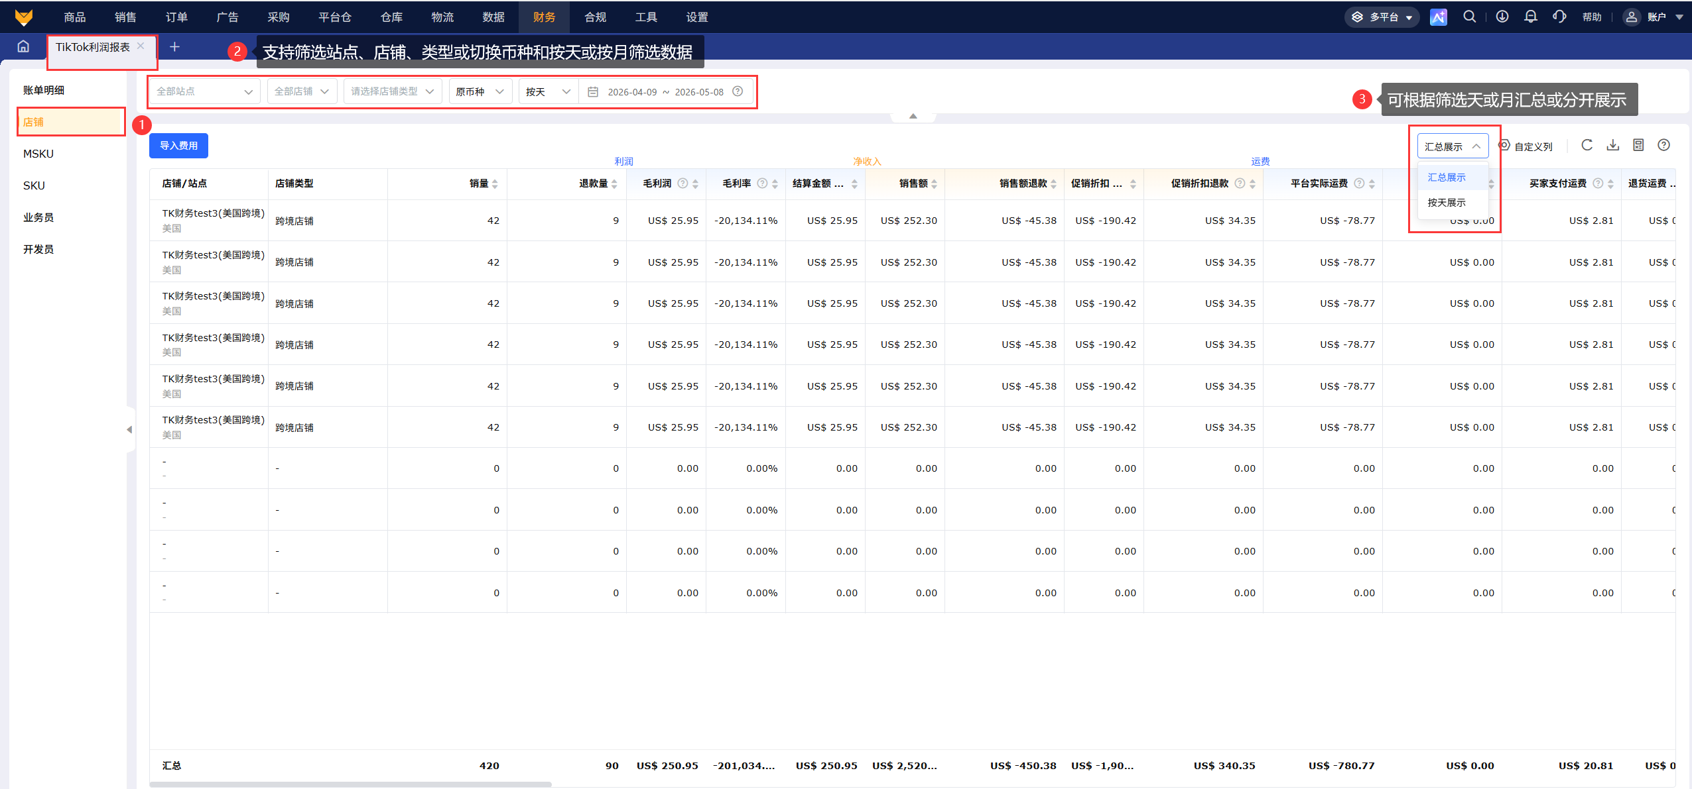
Task: Select 业务员 in the sidebar
Action: click(38, 217)
